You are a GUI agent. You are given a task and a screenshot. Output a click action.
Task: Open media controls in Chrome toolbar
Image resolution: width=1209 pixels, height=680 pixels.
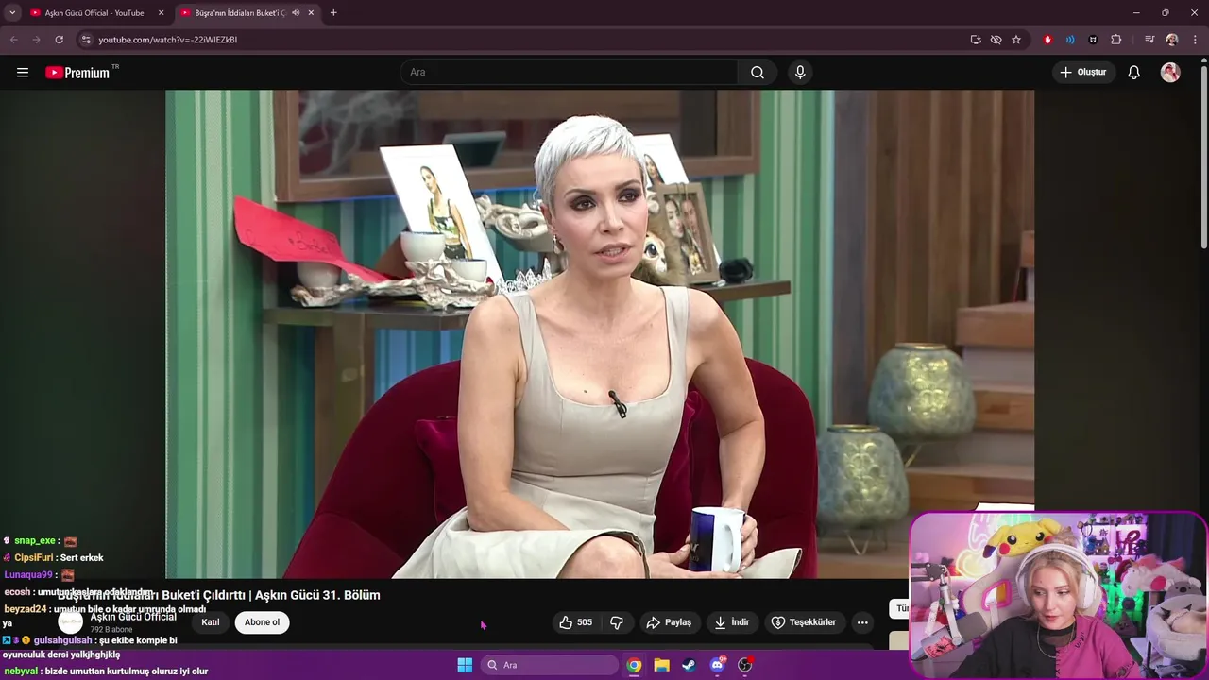coord(1149,40)
